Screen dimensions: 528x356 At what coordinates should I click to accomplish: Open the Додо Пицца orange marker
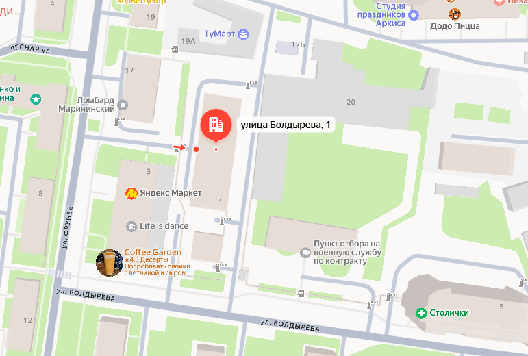[455, 14]
